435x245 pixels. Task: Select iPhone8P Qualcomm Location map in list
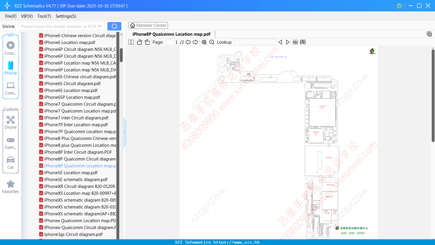(x=80, y=166)
